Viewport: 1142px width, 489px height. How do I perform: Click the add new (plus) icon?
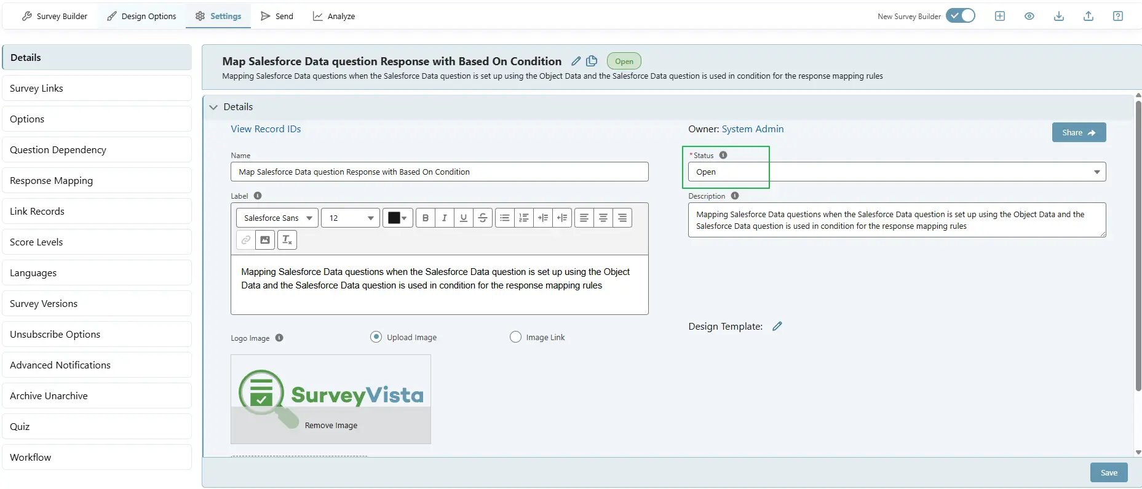pyautogui.click(x=1000, y=16)
